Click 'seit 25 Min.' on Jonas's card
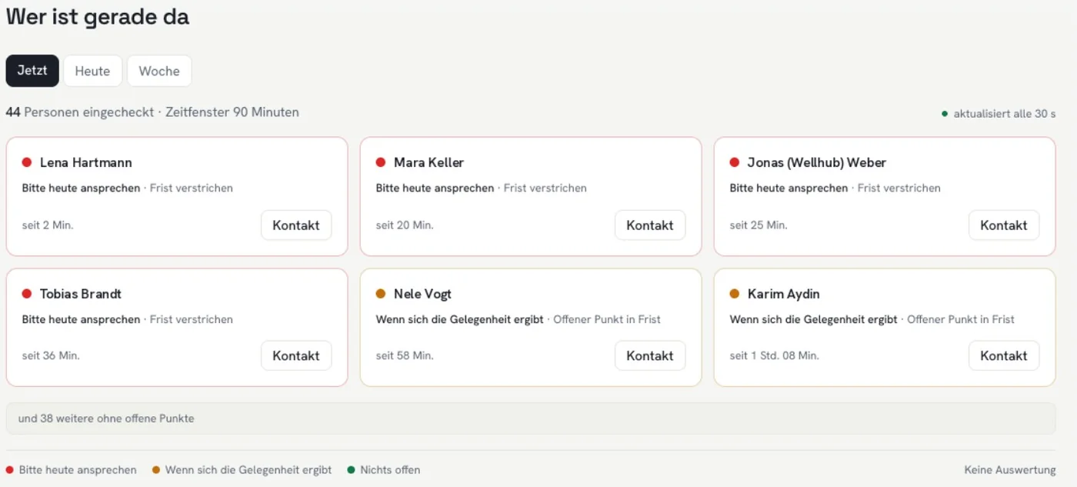 tap(759, 225)
